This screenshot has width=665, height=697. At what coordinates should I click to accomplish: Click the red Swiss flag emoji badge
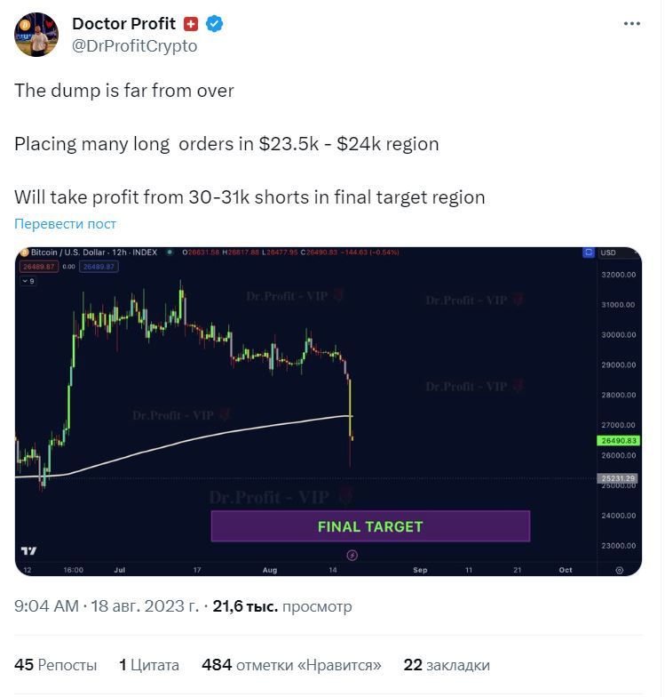click(x=191, y=23)
